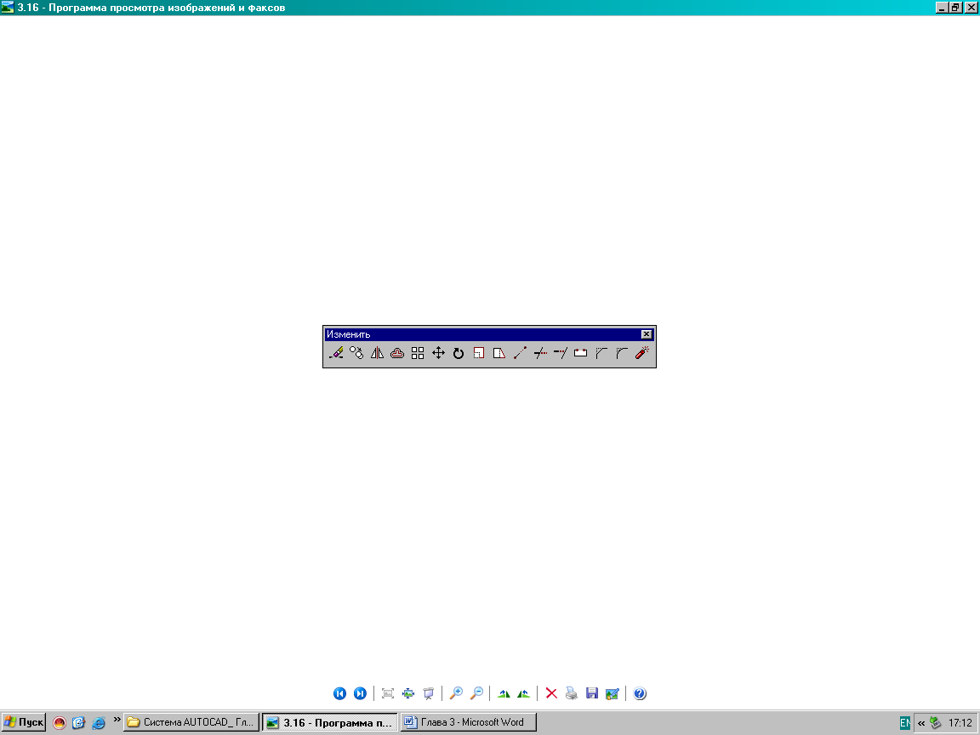Launch the second quick launch icon
Screen dimensions: 980x735
tap(79, 722)
